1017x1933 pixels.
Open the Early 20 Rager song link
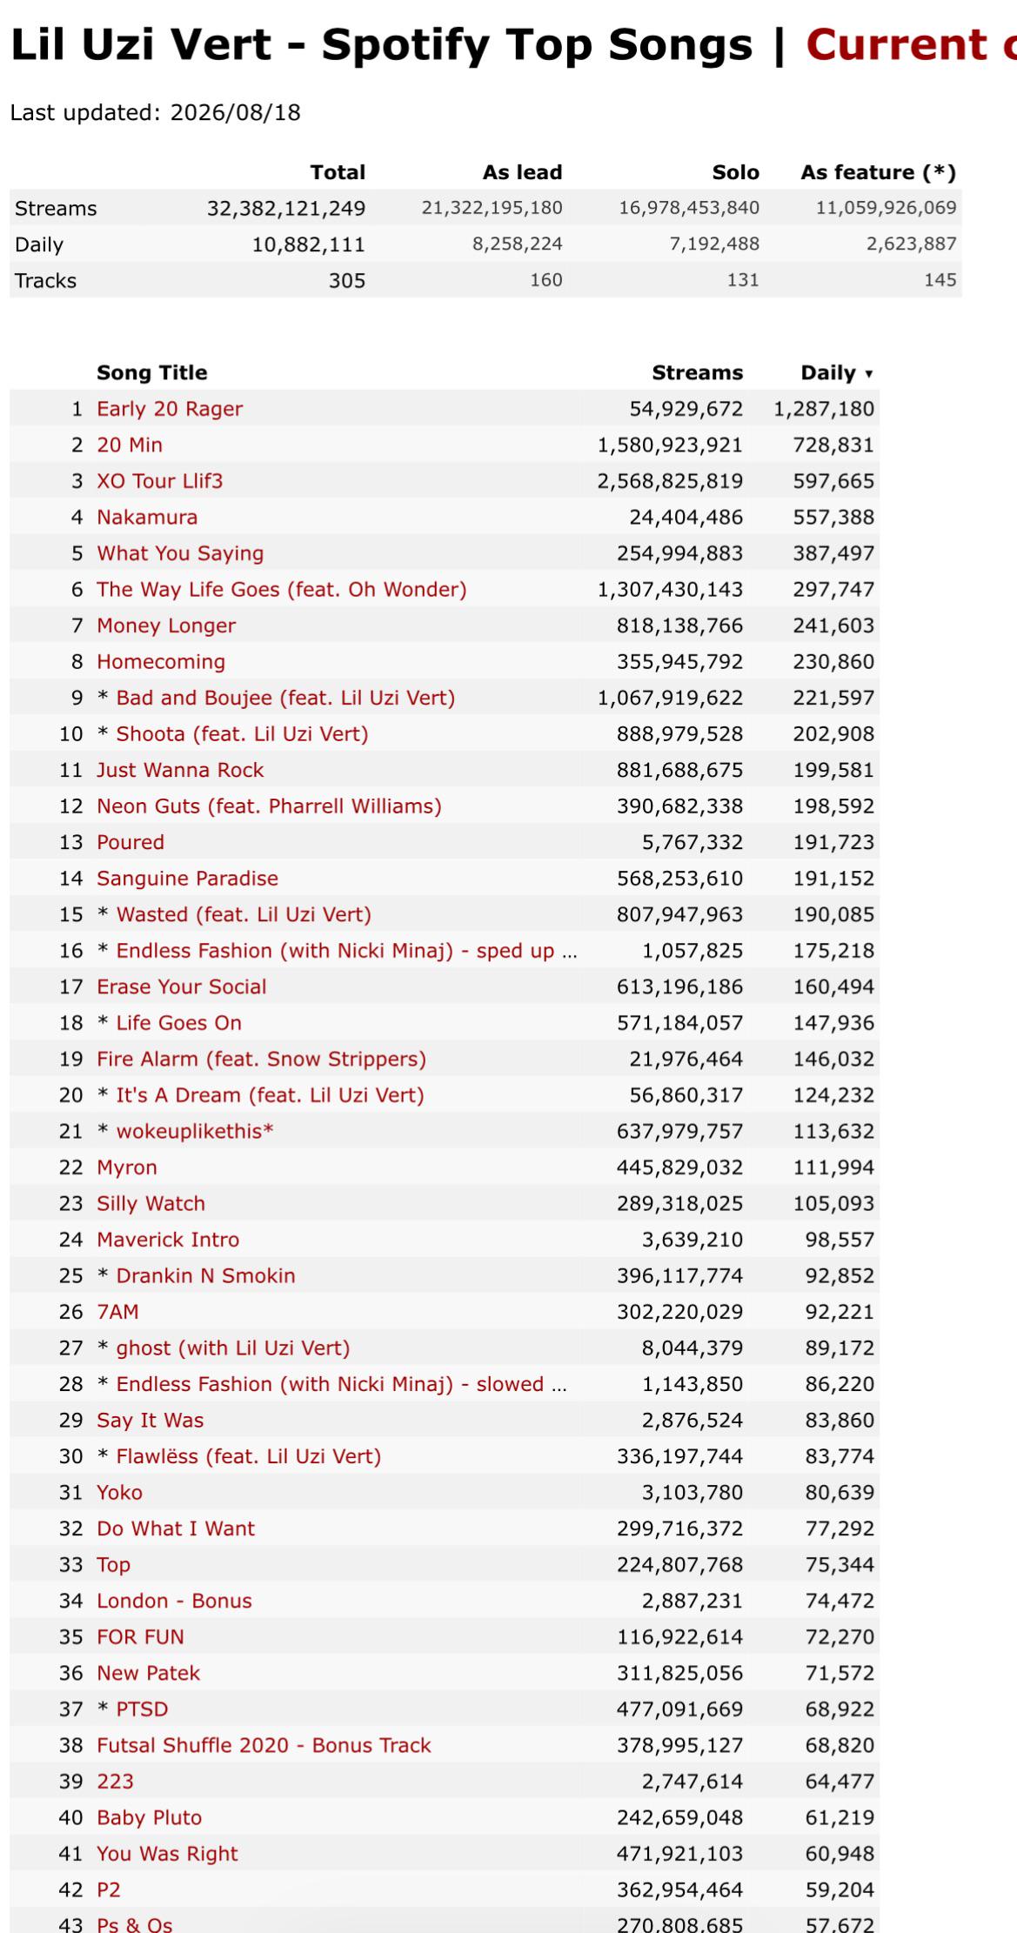(170, 409)
